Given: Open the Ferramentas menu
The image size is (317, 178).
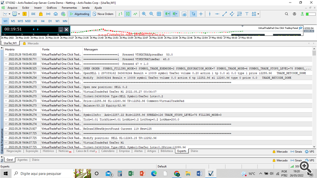Looking at the screenshot, I should coord(69,8).
